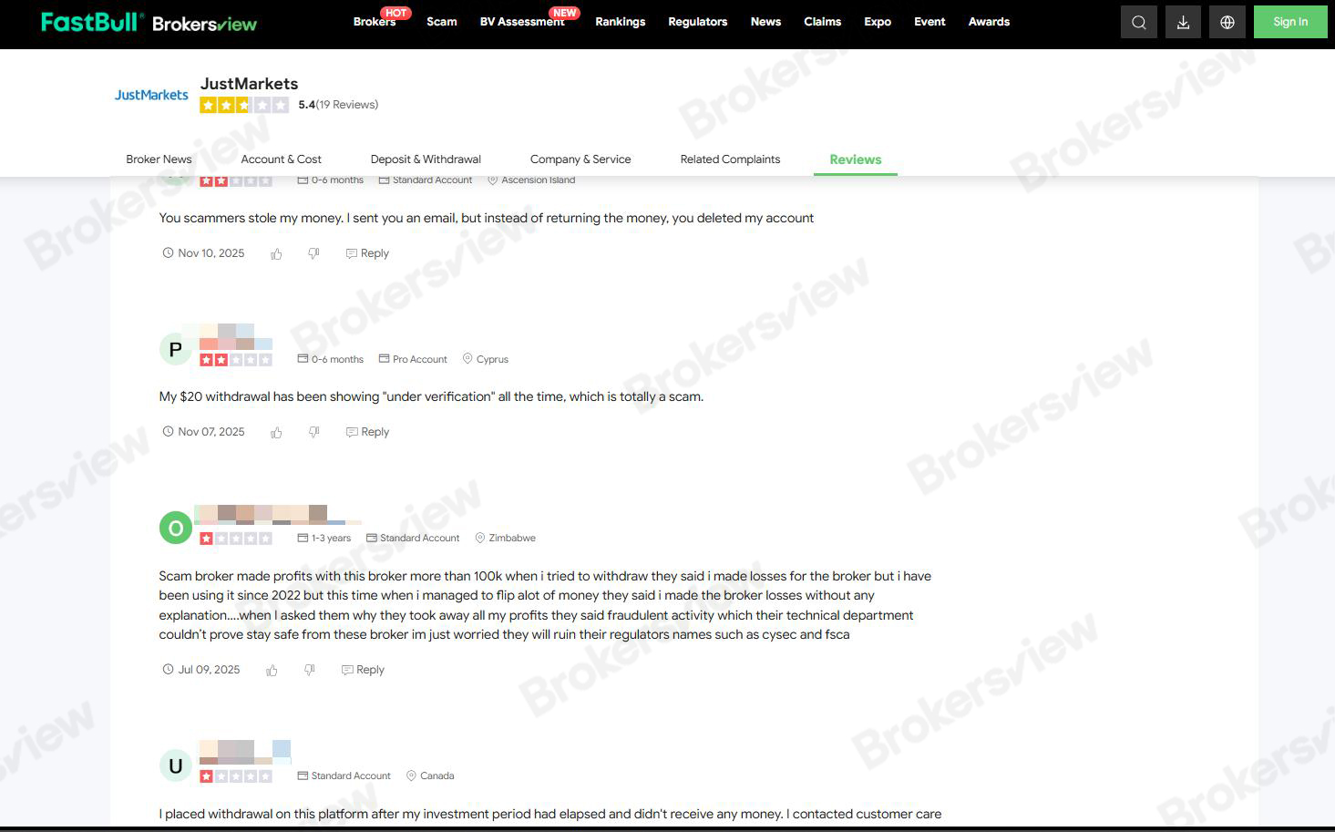
Task: Click the 1-3 years duration label
Action: 324,539
